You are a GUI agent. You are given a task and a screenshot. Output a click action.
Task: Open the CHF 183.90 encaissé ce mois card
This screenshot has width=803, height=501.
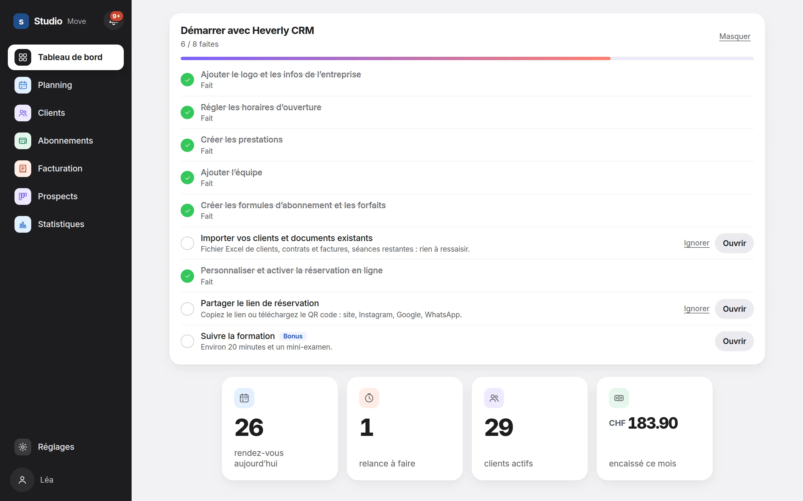coord(654,428)
